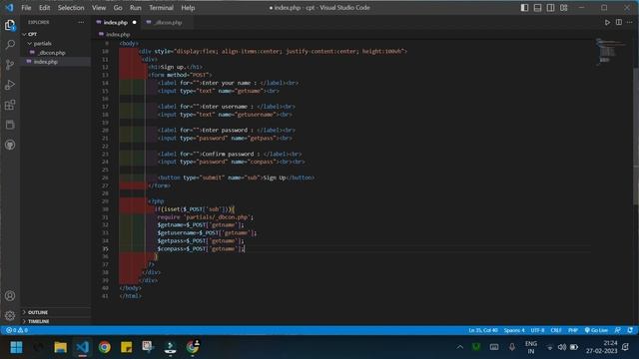Click the index.php breadcrumb
The height and width of the screenshot is (359, 639).
click(115, 35)
